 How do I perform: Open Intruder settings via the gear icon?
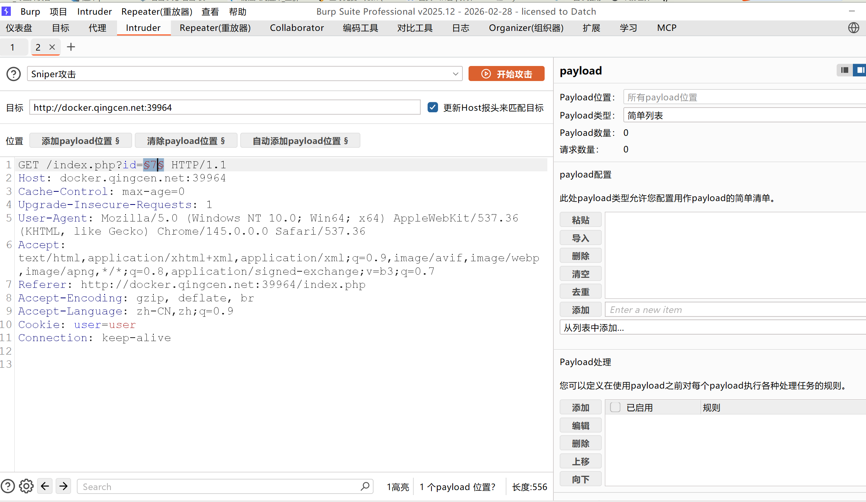pyautogui.click(x=26, y=486)
